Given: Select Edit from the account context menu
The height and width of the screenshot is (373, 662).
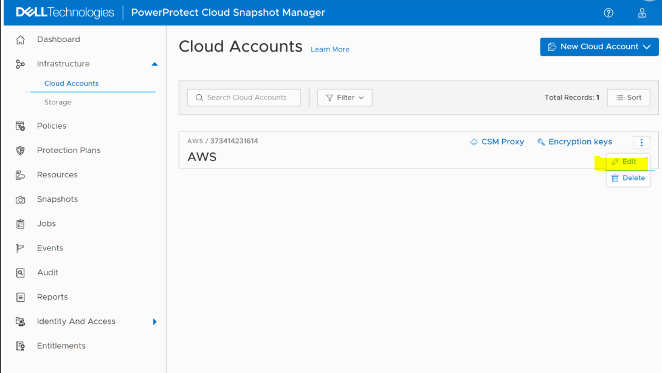Looking at the screenshot, I should pos(626,162).
